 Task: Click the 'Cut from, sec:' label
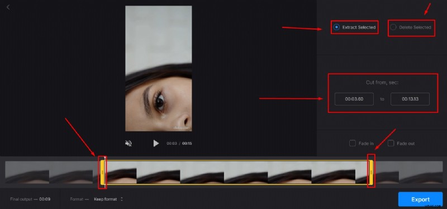(x=382, y=82)
